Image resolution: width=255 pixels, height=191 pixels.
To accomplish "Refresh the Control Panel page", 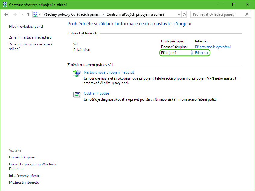I will (184, 14).
